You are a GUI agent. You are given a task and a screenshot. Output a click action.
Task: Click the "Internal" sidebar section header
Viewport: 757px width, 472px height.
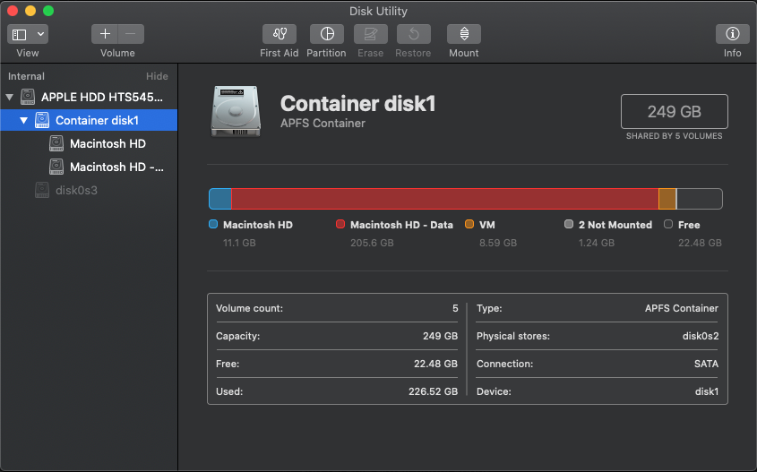pyautogui.click(x=26, y=76)
